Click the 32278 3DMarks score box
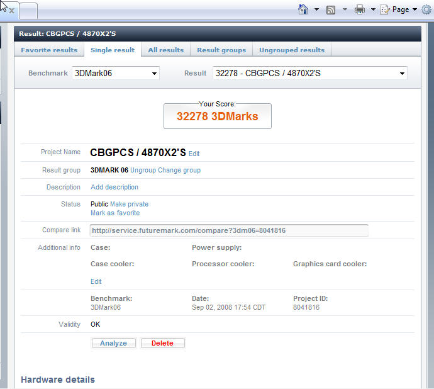 tap(218, 116)
